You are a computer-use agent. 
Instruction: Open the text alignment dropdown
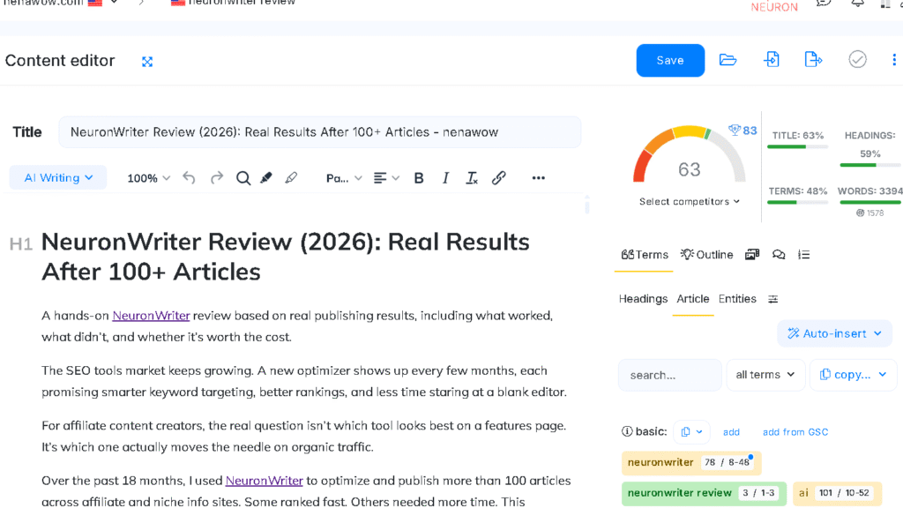[386, 178]
